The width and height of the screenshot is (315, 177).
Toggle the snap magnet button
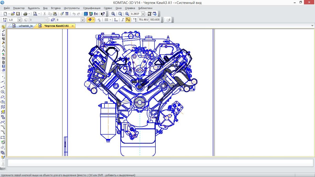pyautogui.click(x=90, y=20)
